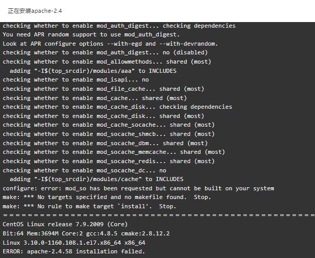The width and height of the screenshot is (315, 258).
Task: Click the configure error mod_so line
Action: pyautogui.click(x=138, y=188)
